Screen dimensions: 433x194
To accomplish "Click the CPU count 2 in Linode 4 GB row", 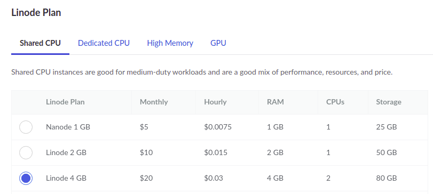I will coord(328,179).
